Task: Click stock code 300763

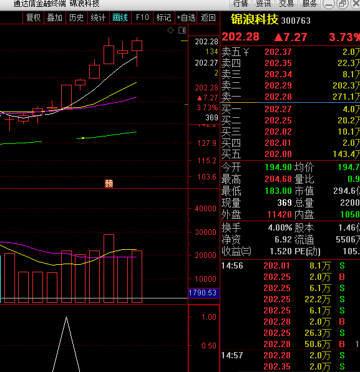Action: [296, 21]
